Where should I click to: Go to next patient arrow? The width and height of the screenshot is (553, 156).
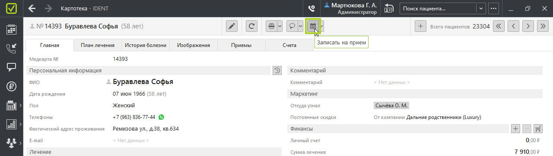coord(528,26)
